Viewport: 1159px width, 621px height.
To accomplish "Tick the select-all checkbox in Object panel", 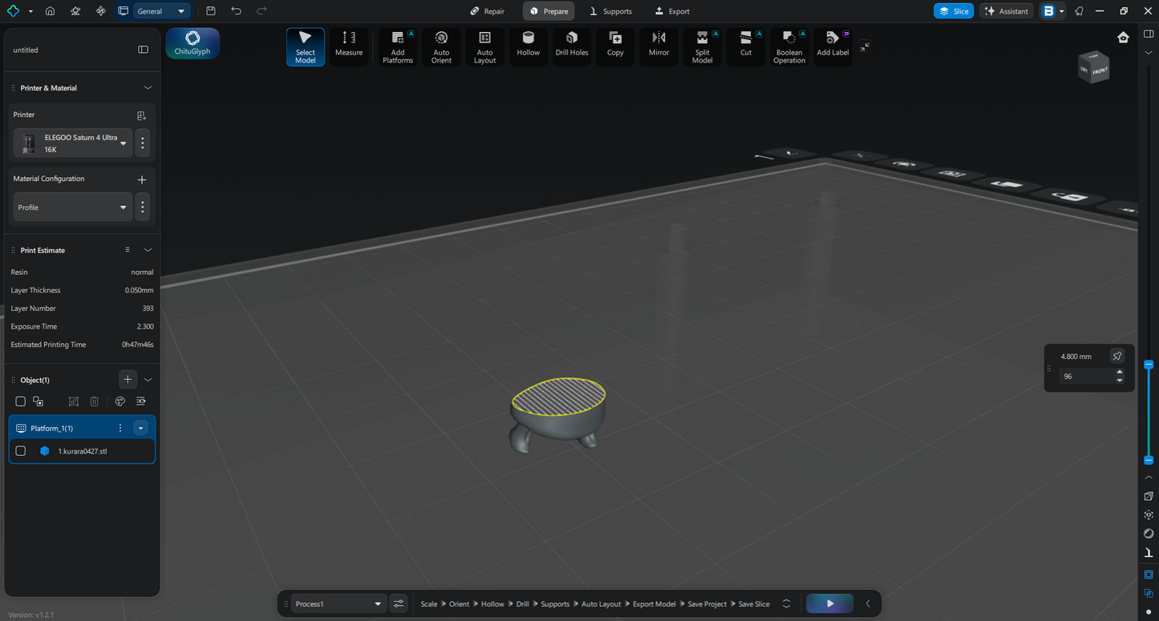I will (x=21, y=401).
